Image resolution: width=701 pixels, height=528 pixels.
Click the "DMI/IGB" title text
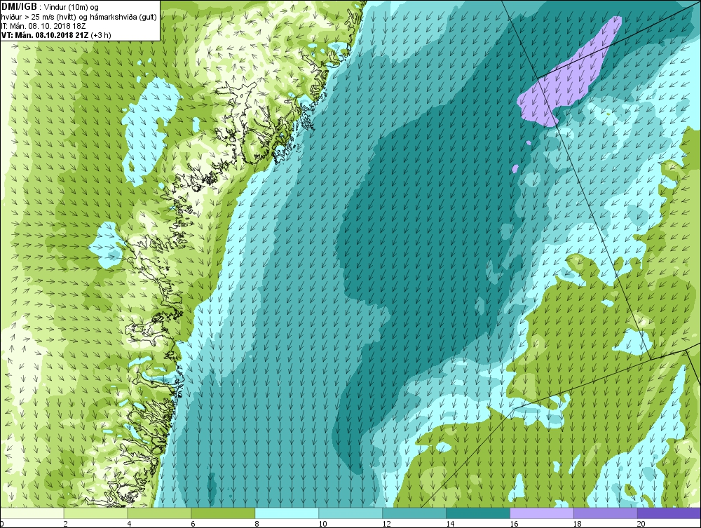[19, 7]
